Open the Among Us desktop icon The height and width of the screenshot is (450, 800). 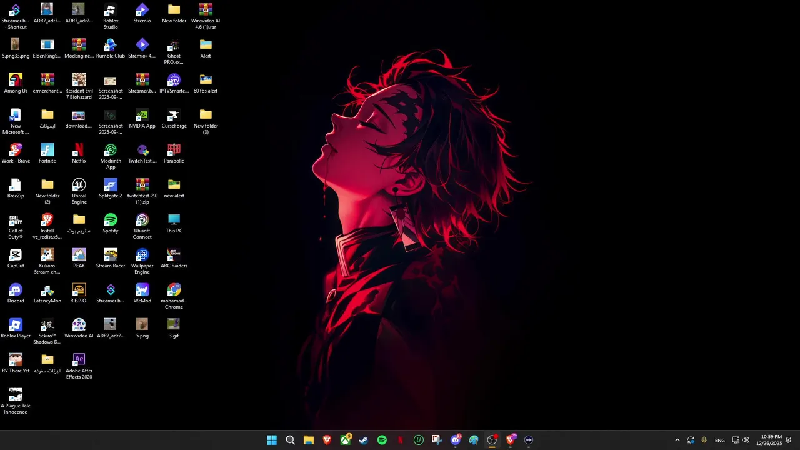click(16, 84)
